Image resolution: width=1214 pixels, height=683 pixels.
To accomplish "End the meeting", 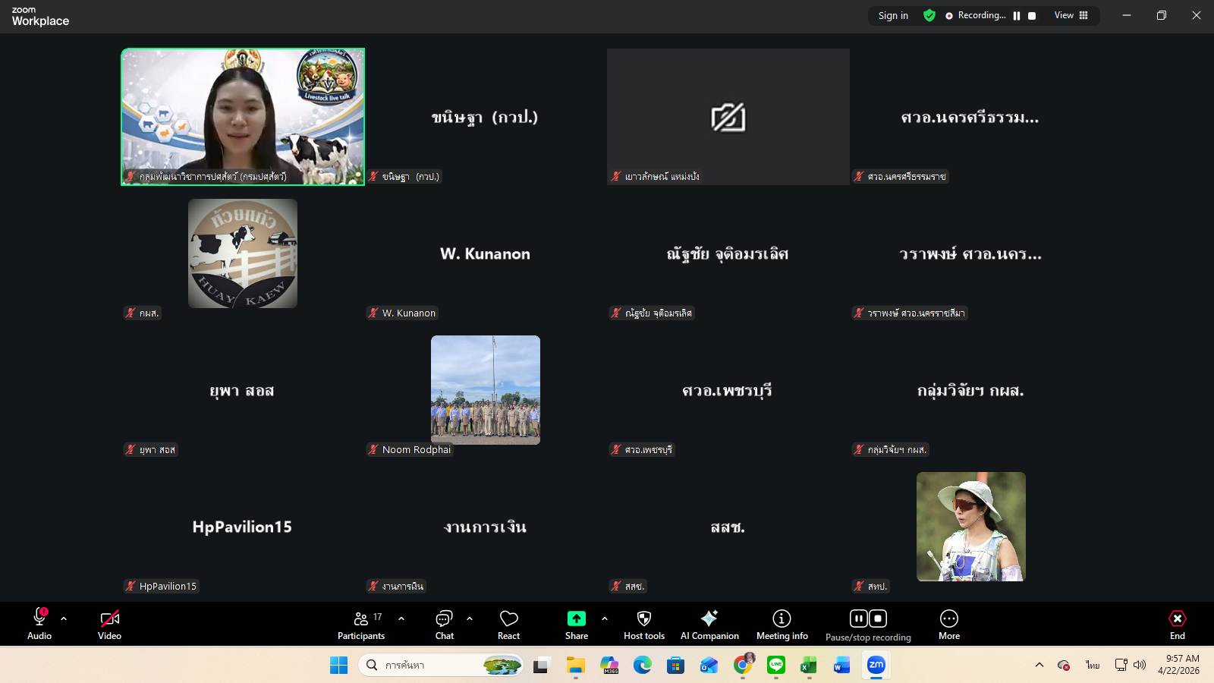I will point(1177,625).
